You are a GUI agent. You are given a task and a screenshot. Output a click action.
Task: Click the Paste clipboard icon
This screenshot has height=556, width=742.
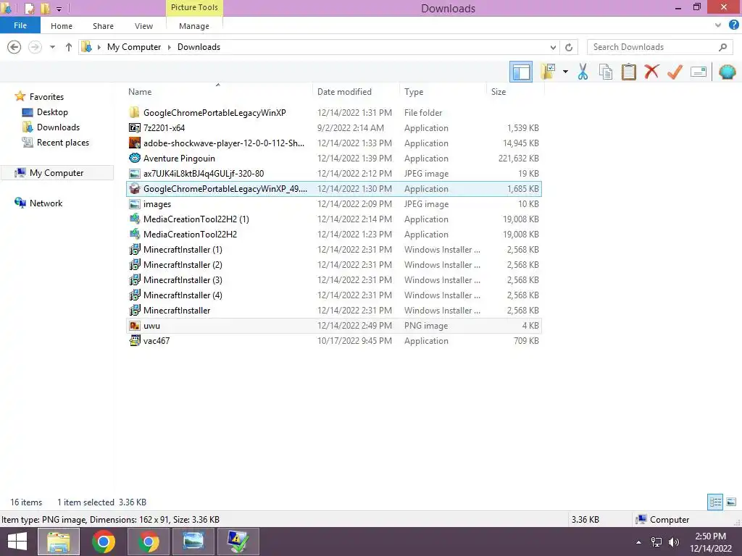(x=628, y=72)
